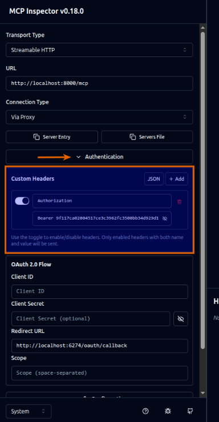Image resolution: width=219 pixels, height=422 pixels.
Task: Click the Client Secret input field
Action: [x=91, y=319]
